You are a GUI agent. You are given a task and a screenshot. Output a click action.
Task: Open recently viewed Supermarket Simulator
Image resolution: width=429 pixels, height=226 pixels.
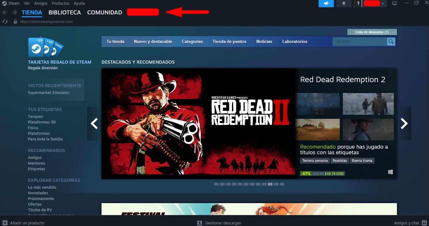(49, 93)
